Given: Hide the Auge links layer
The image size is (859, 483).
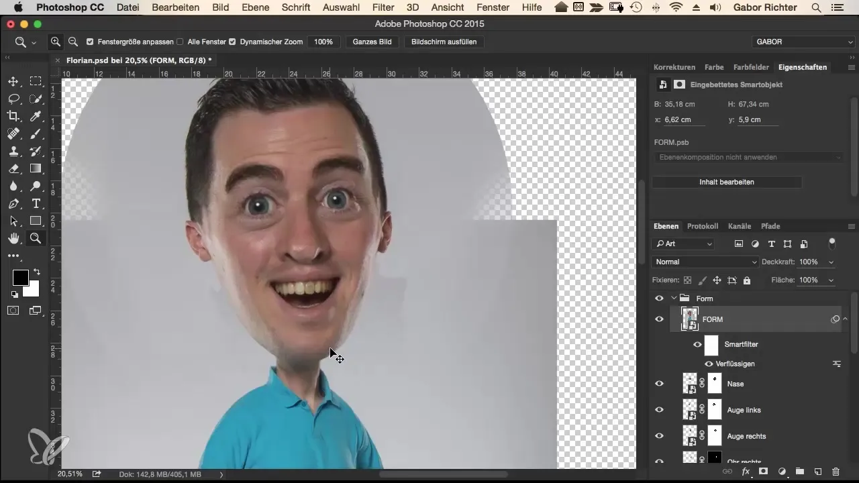Looking at the screenshot, I should [x=659, y=410].
